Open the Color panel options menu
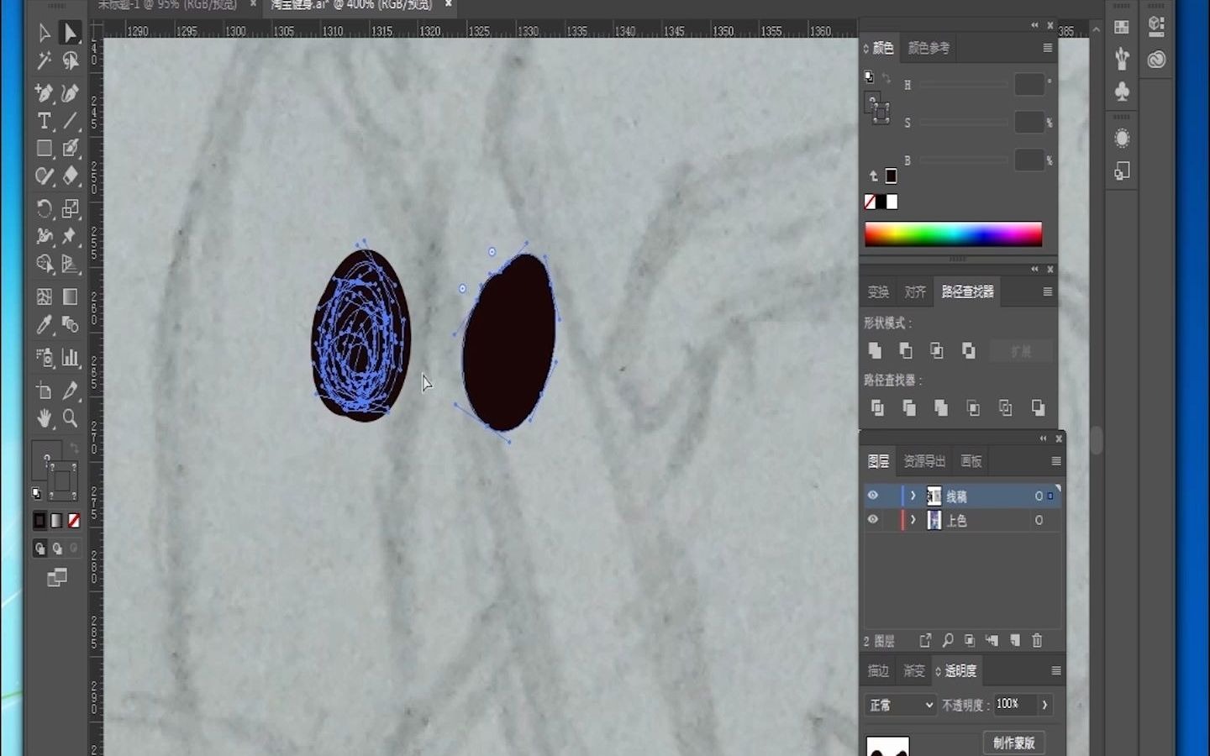Viewport: 1210px width, 756px height. click(x=1048, y=48)
